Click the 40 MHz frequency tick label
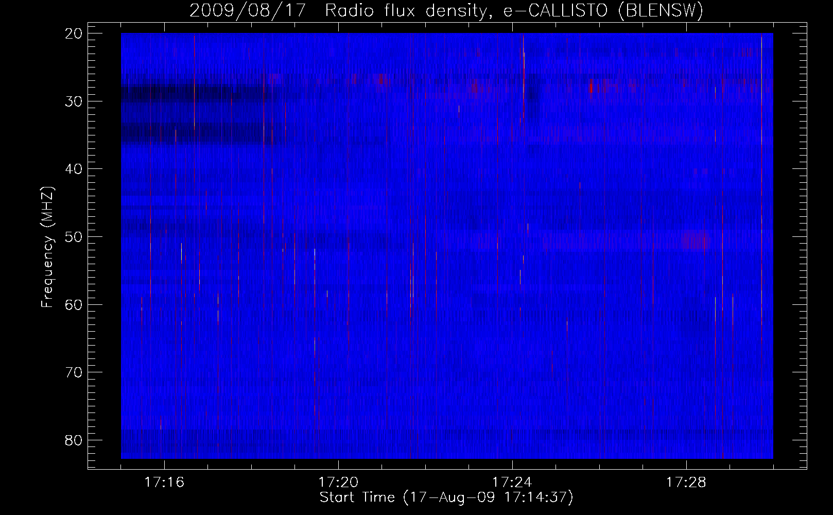Image resolution: width=833 pixels, height=515 pixels. click(x=74, y=169)
